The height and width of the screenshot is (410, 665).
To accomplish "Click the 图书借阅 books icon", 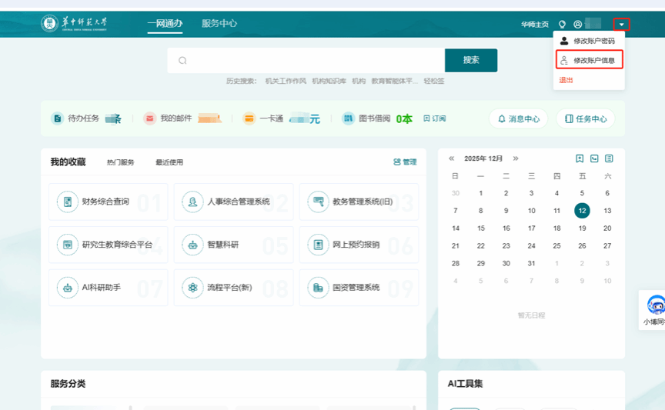I will tap(348, 118).
